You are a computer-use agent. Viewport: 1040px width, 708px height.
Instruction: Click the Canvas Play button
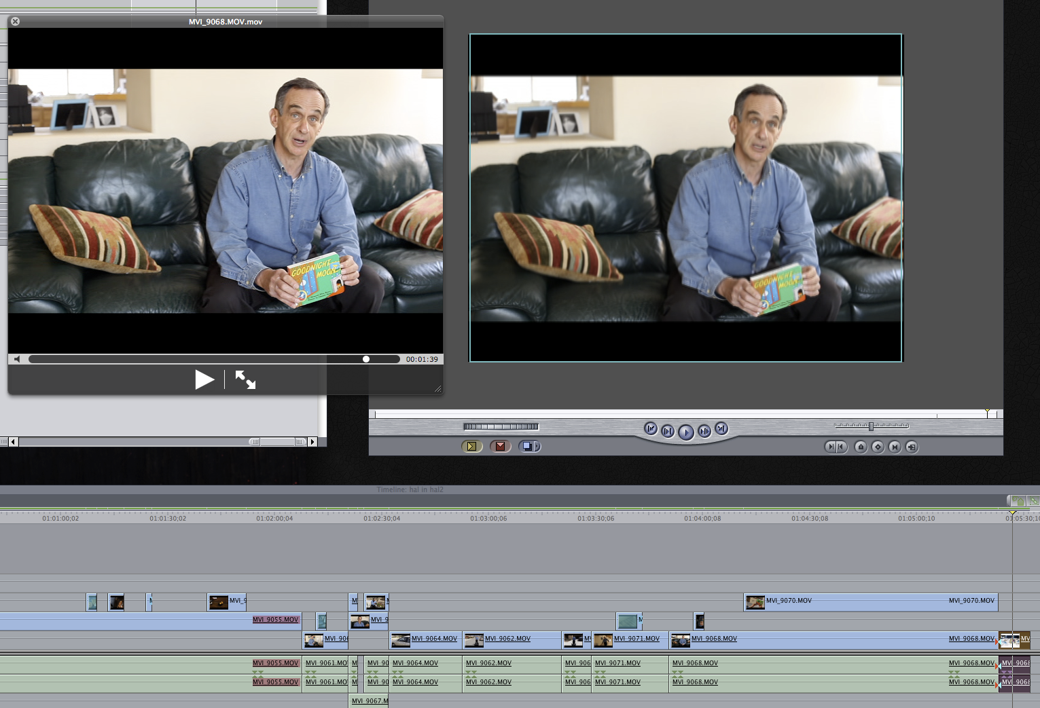[686, 432]
